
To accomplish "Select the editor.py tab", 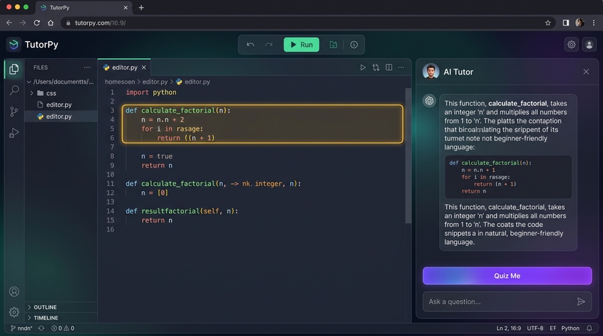I will tap(124, 67).
